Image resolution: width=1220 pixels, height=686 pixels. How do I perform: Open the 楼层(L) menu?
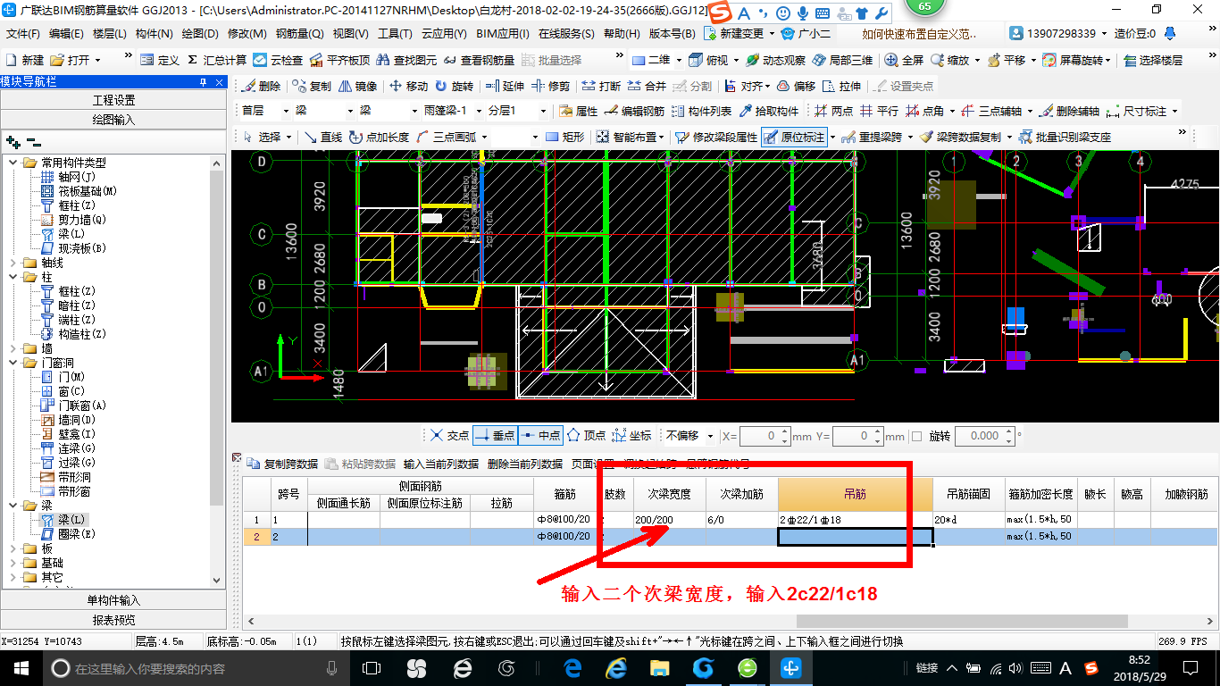110,33
